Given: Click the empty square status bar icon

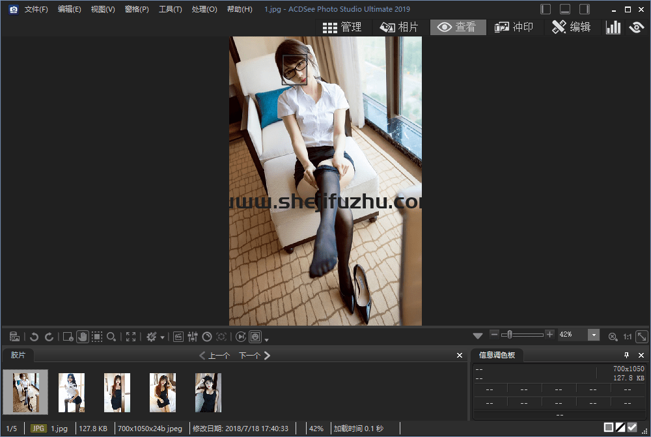Looking at the screenshot, I should 609,427.
